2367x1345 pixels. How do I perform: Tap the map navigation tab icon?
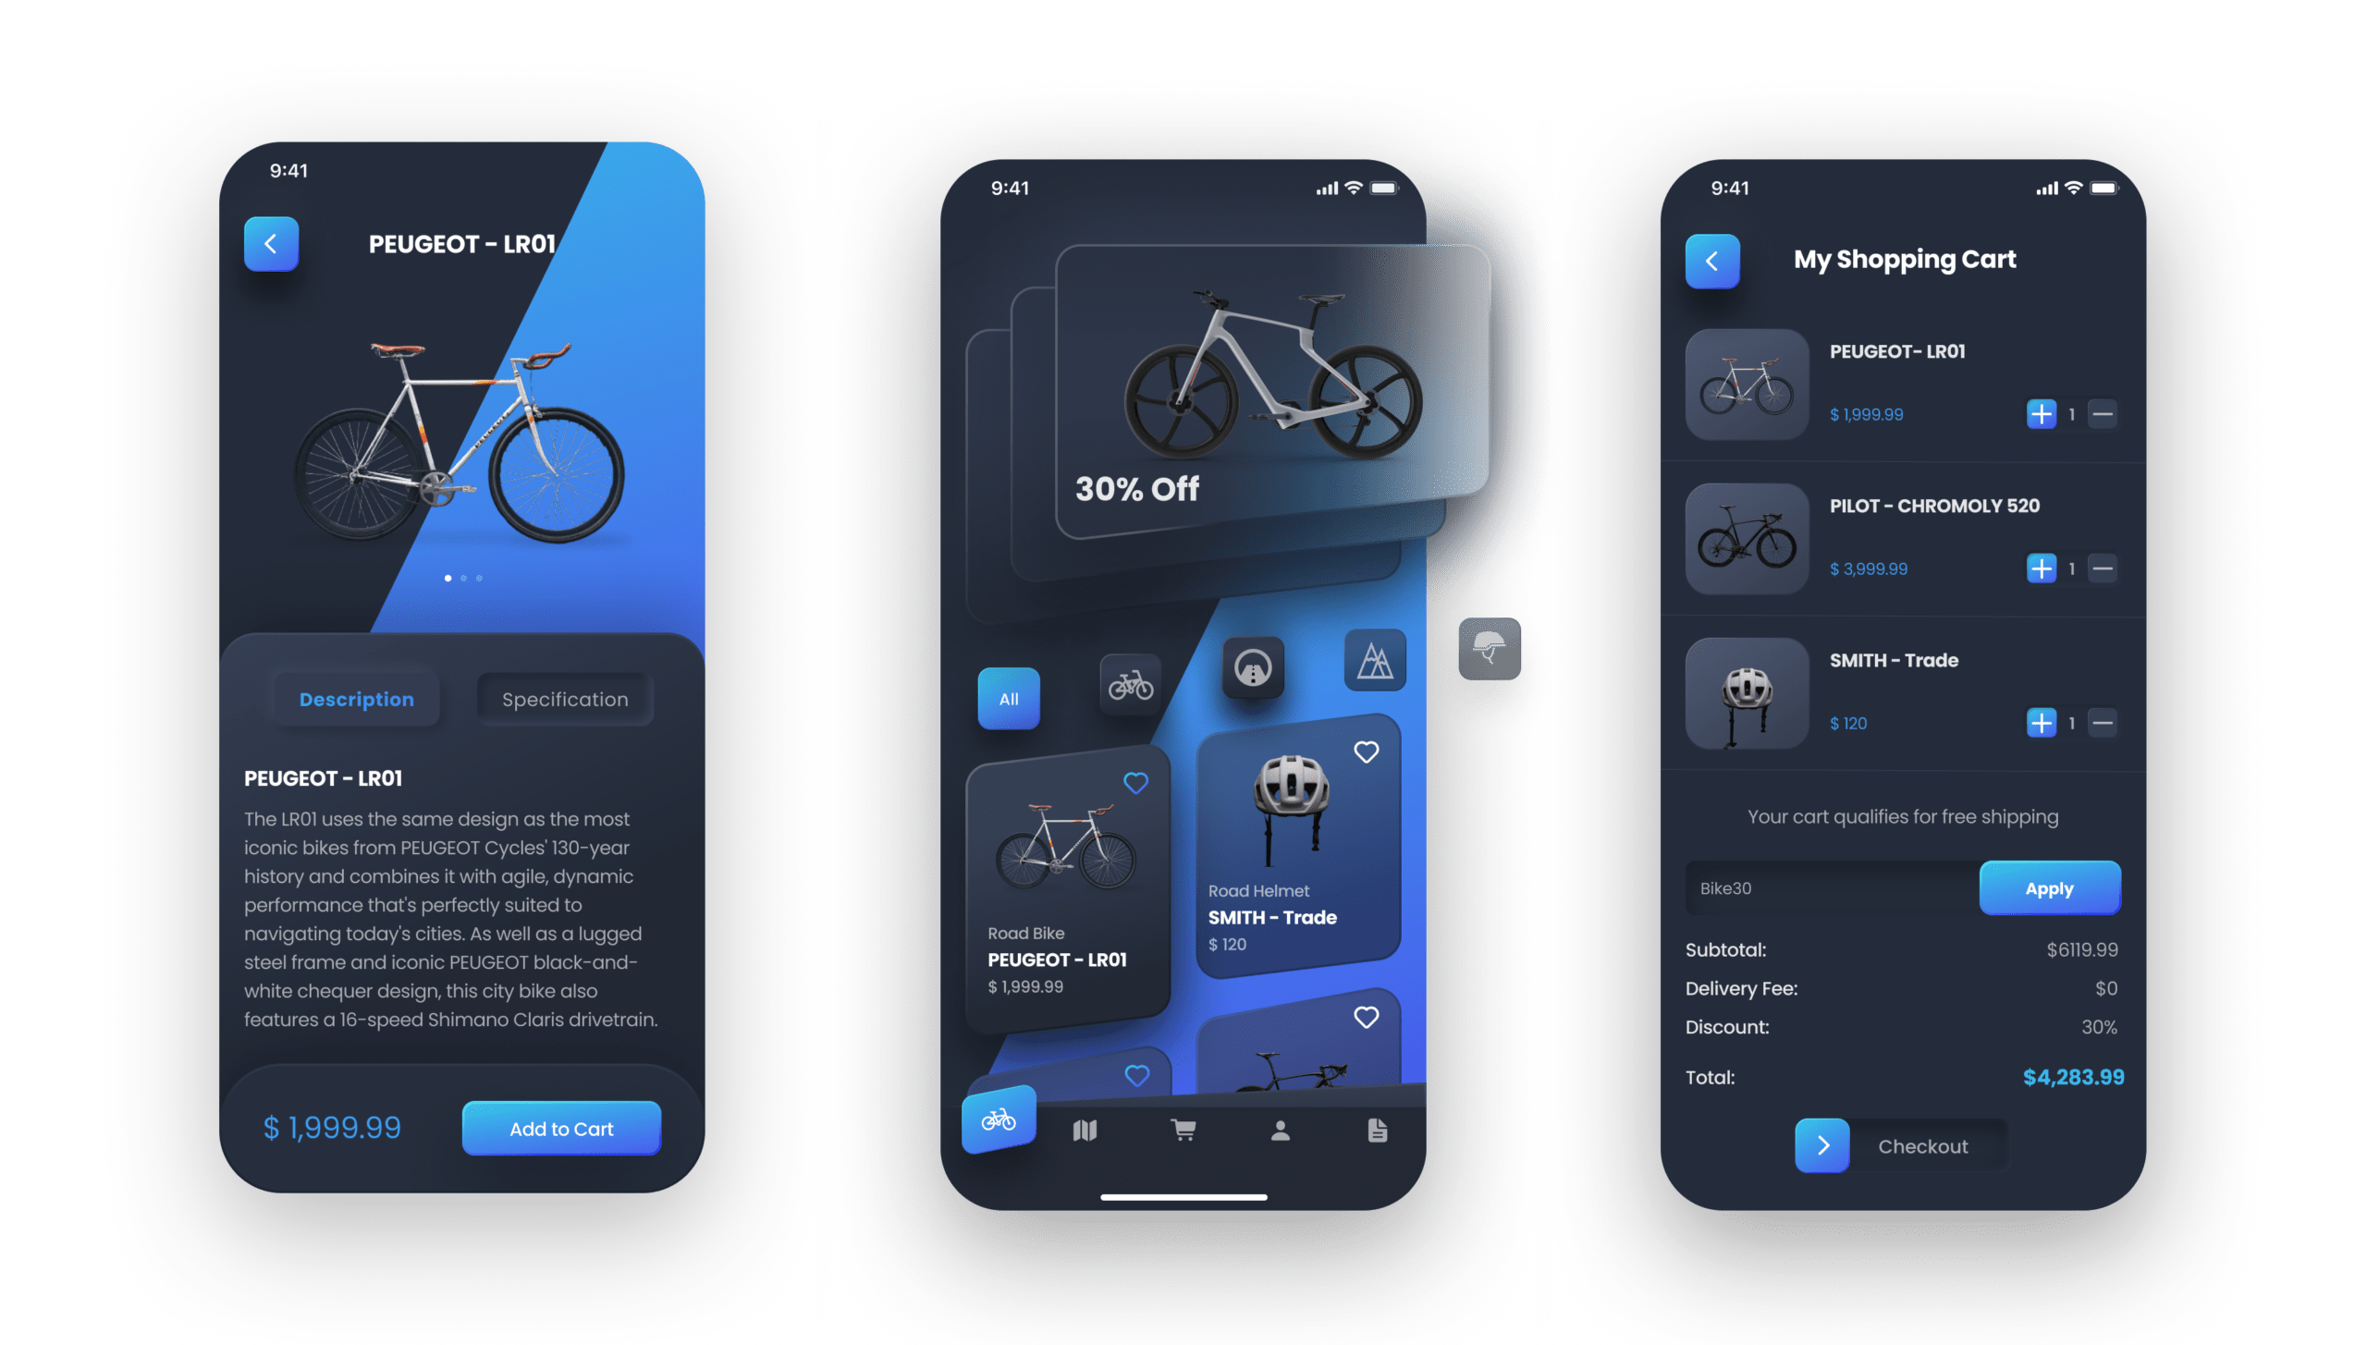1085,1129
